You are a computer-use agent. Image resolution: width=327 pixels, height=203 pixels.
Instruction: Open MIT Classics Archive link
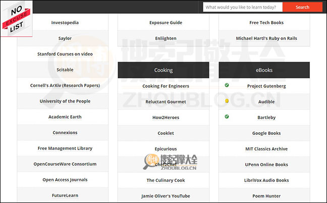[266, 149]
